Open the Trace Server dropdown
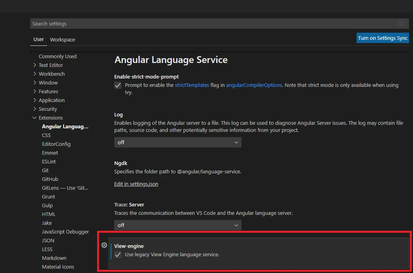The height and width of the screenshot is (273, 413). click(178, 225)
